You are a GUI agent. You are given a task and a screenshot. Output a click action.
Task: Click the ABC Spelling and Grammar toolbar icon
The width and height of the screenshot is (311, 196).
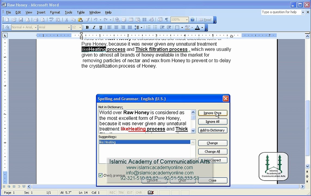(x=51, y=20)
